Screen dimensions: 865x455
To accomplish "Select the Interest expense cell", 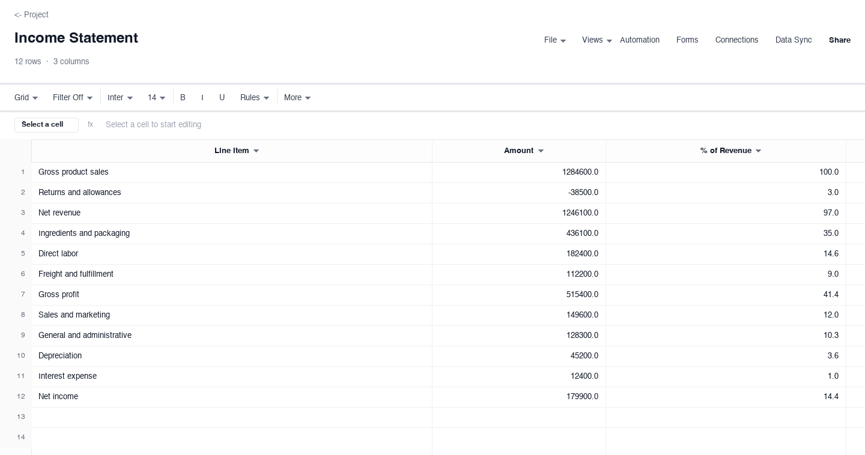I will coord(232,376).
